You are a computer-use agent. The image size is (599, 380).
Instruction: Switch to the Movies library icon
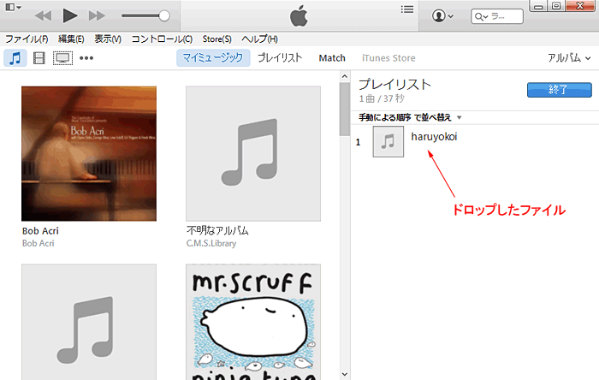(39, 58)
